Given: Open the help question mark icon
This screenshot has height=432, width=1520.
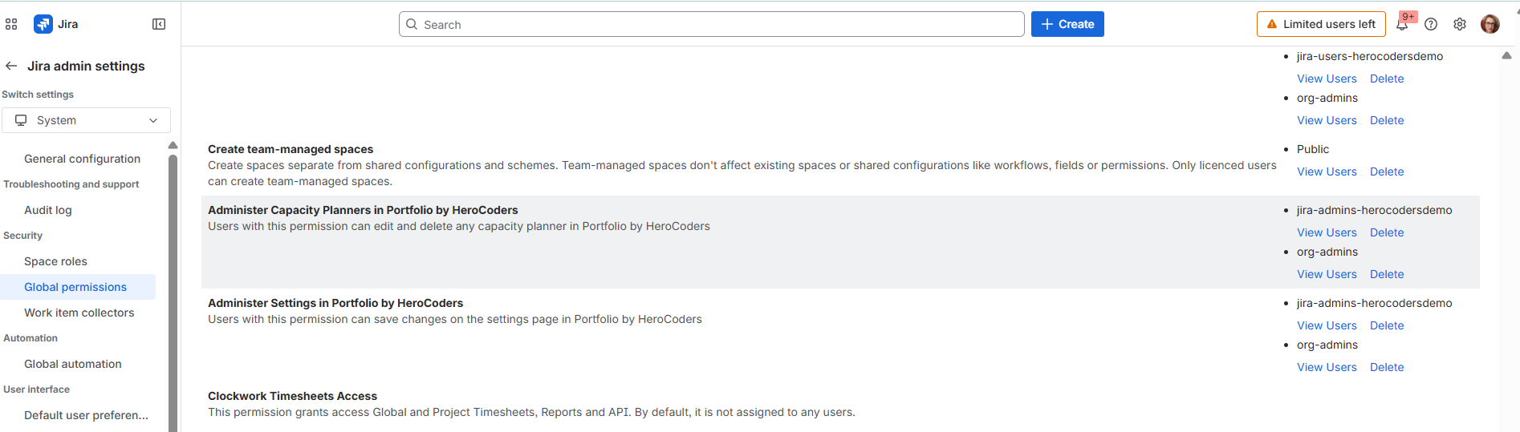Looking at the screenshot, I should [1431, 24].
